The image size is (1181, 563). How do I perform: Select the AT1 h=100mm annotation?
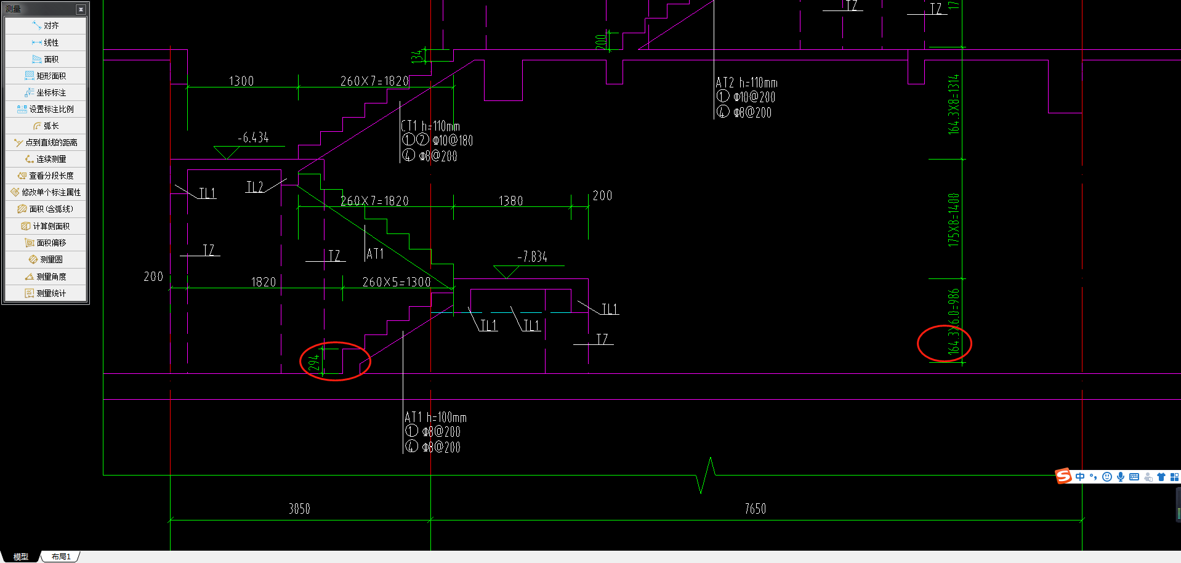435,418
